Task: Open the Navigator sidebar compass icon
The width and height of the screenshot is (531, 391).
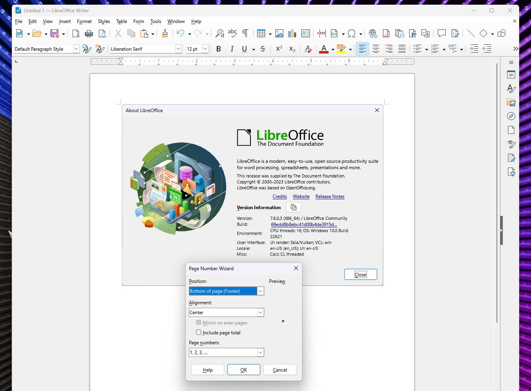Action: pos(511,116)
